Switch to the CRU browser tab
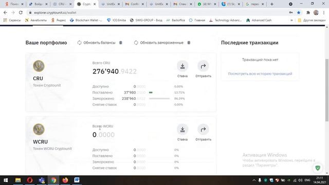Viewport: 329px width, 185px height. (62, 4)
